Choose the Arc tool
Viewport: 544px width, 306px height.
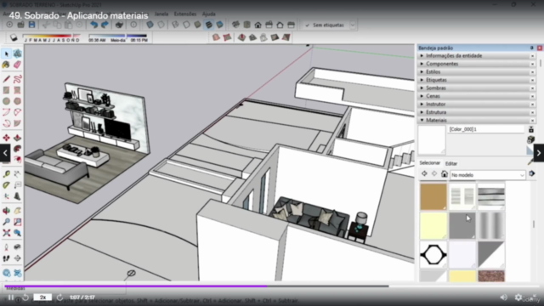pyautogui.click(x=6, y=112)
